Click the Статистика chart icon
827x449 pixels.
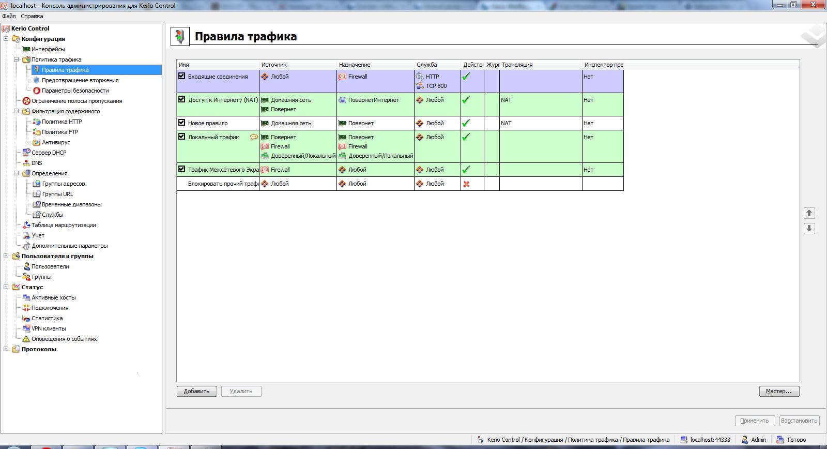[x=26, y=318]
